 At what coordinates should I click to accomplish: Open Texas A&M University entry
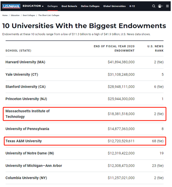[23, 141]
